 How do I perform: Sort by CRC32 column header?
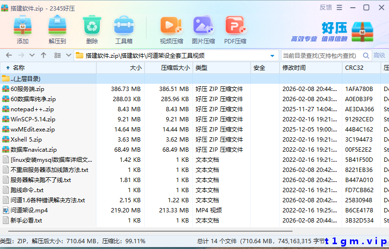click(361, 67)
